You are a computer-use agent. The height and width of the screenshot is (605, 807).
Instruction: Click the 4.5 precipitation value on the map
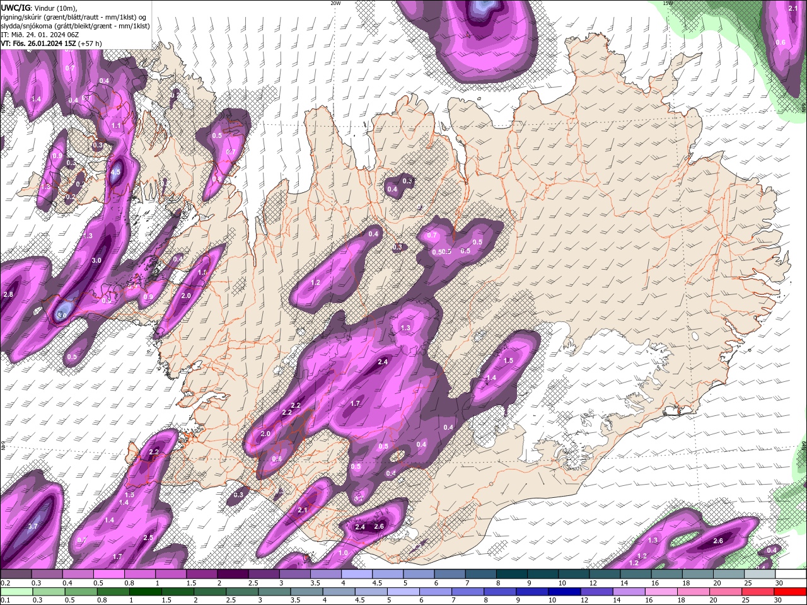coord(115,172)
